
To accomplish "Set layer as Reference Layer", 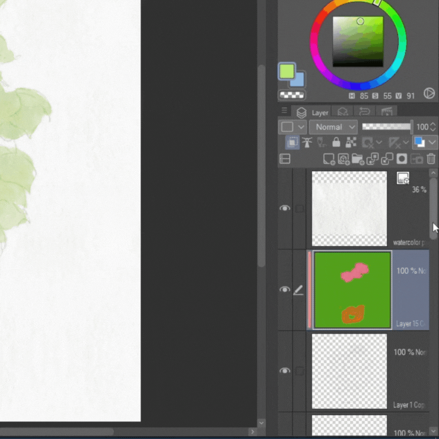I will [x=307, y=142].
